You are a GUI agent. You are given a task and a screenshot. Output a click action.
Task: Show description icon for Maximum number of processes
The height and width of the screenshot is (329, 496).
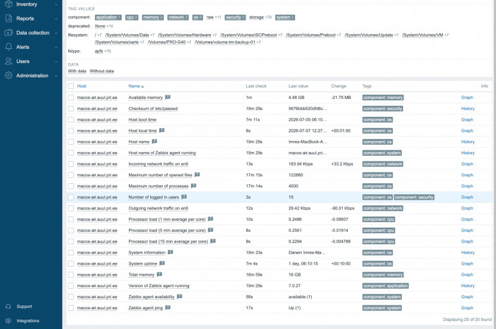(193, 186)
